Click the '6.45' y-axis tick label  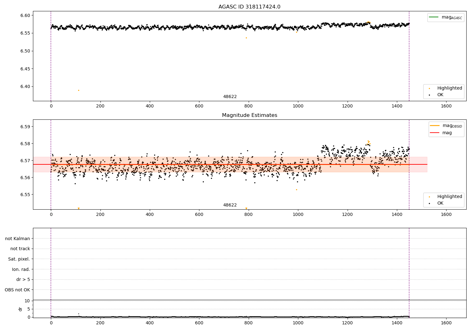(x=25, y=69)
